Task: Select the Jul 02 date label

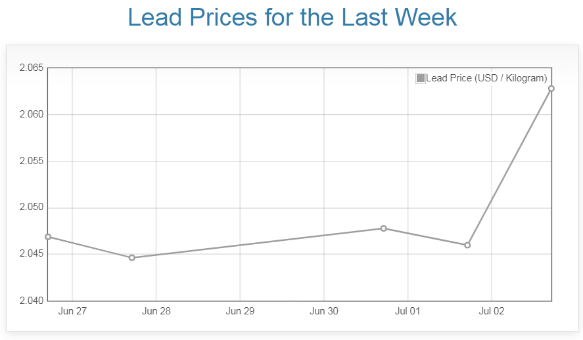Action: [492, 311]
